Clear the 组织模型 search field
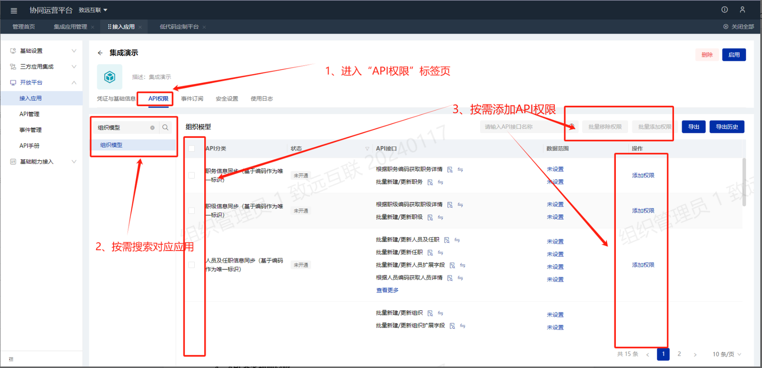This screenshot has width=762, height=368. (x=152, y=128)
